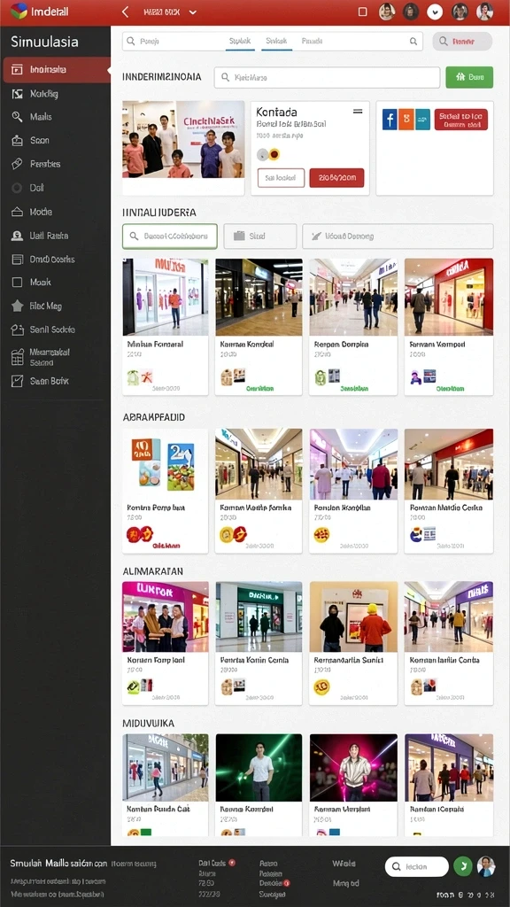Click the star icon in the sidebar

[18, 306]
